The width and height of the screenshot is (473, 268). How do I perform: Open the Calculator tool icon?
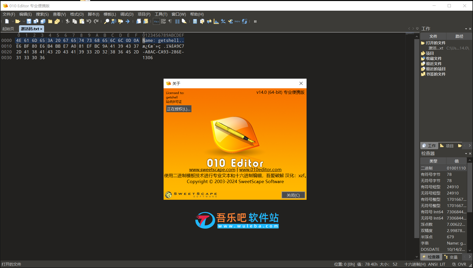point(195,21)
